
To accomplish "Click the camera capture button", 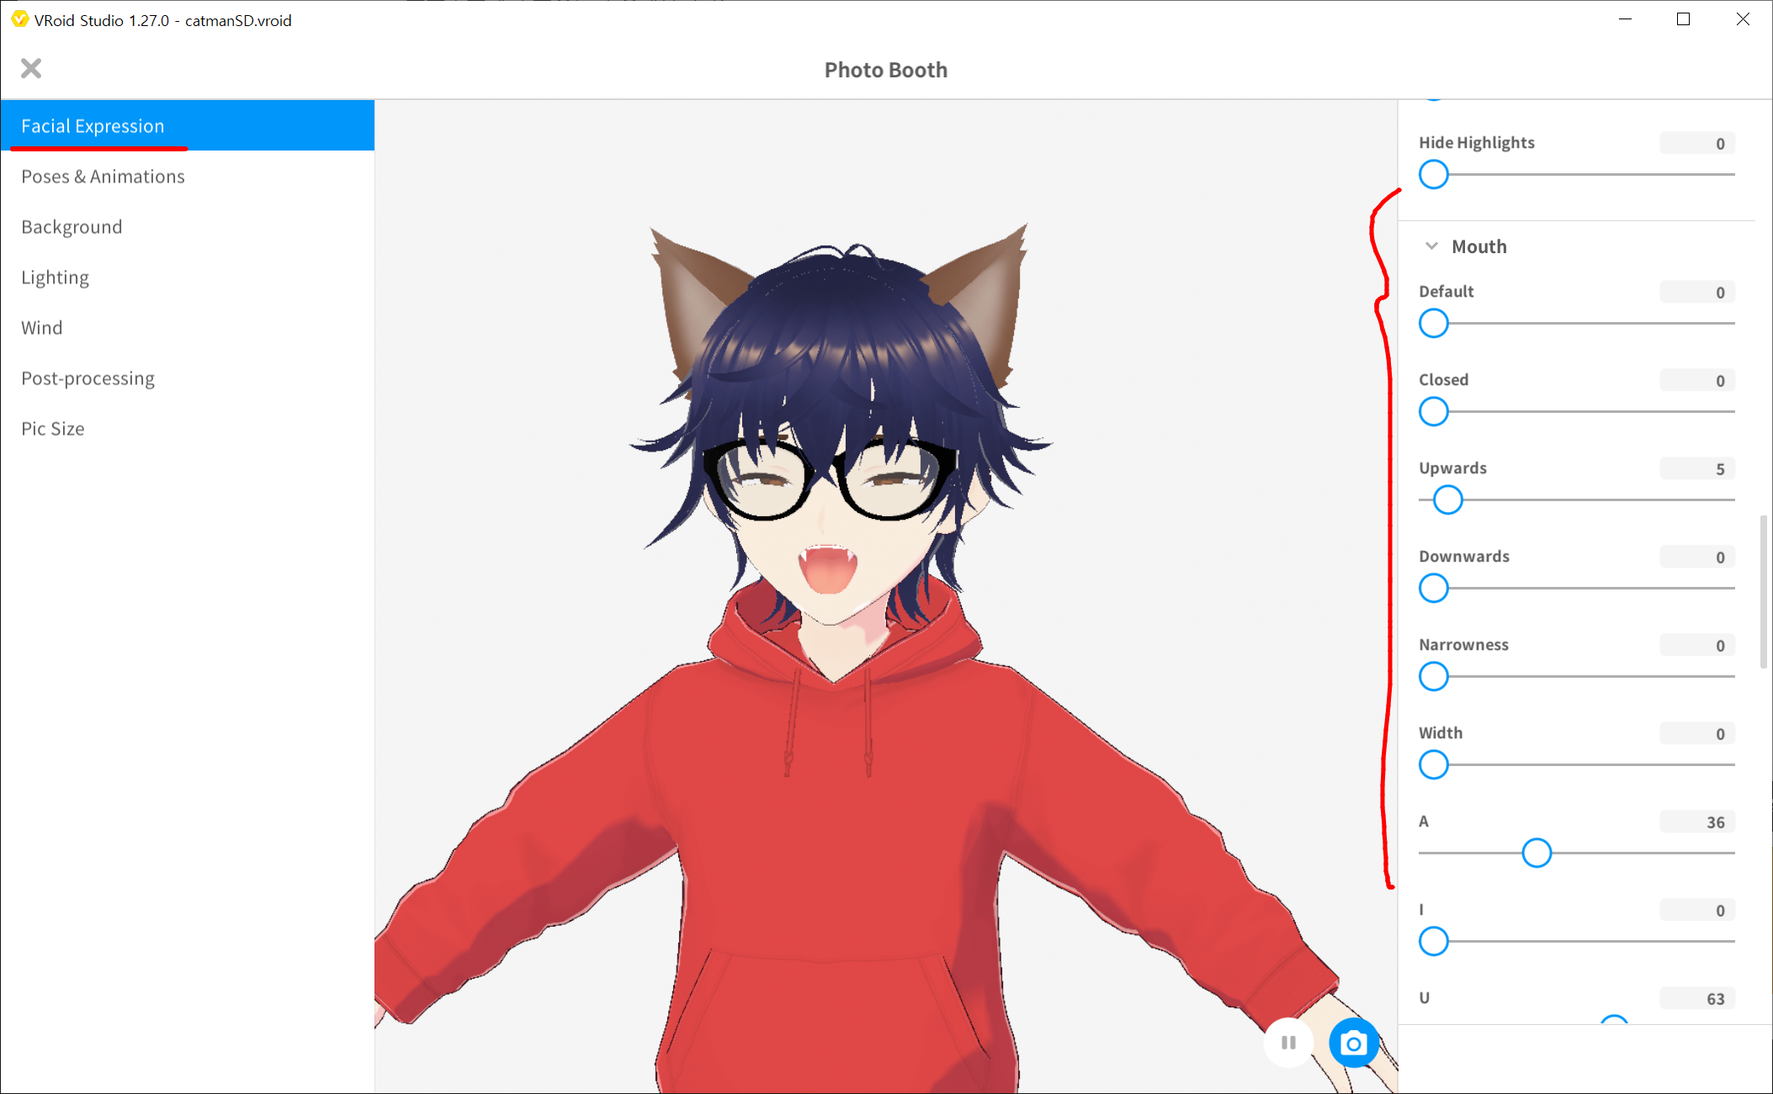I will click(1353, 1043).
